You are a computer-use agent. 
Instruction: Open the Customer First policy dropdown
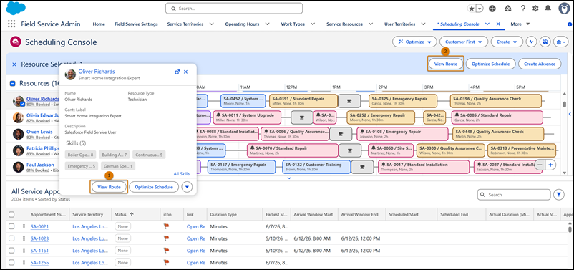464,42
